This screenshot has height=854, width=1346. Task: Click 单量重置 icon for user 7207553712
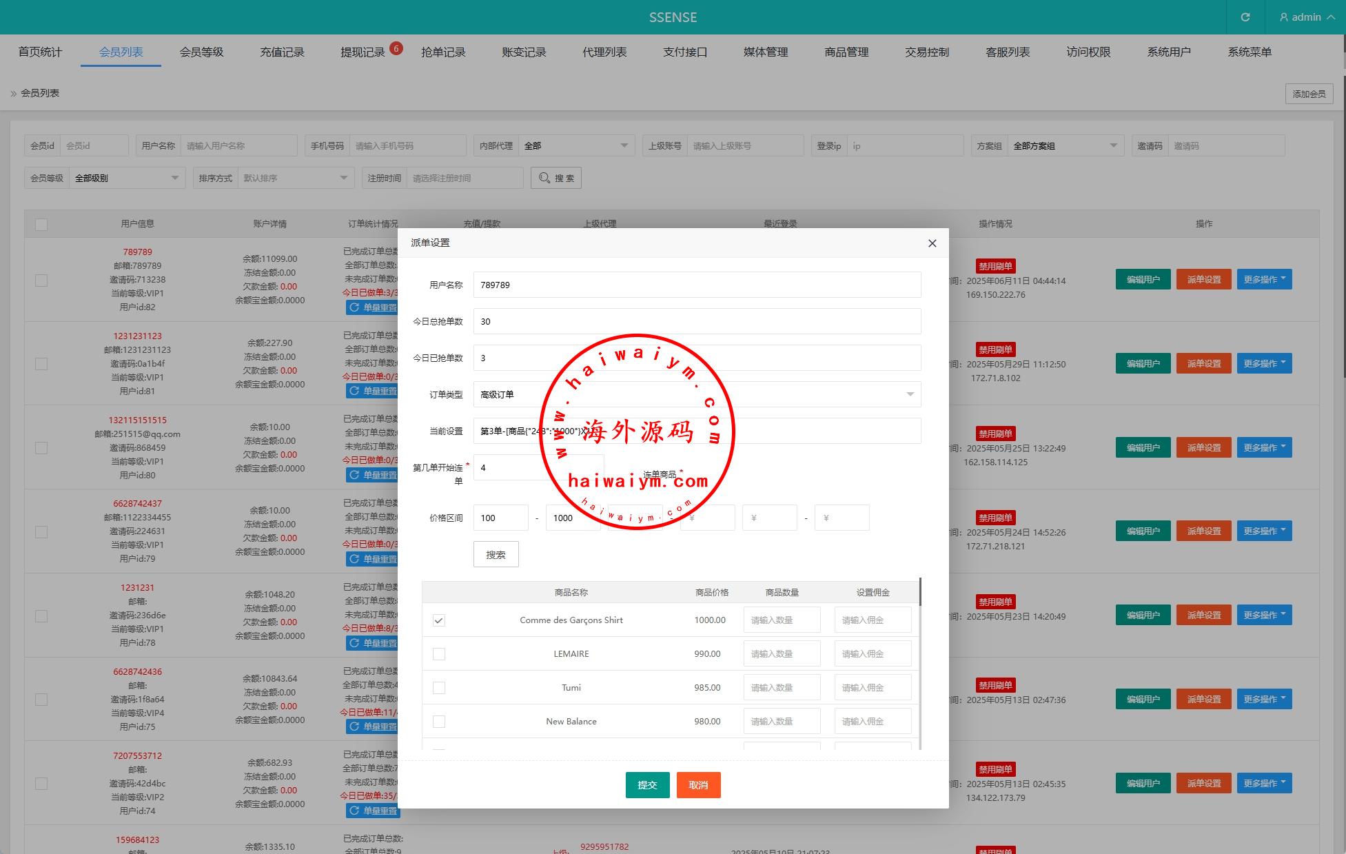[354, 811]
